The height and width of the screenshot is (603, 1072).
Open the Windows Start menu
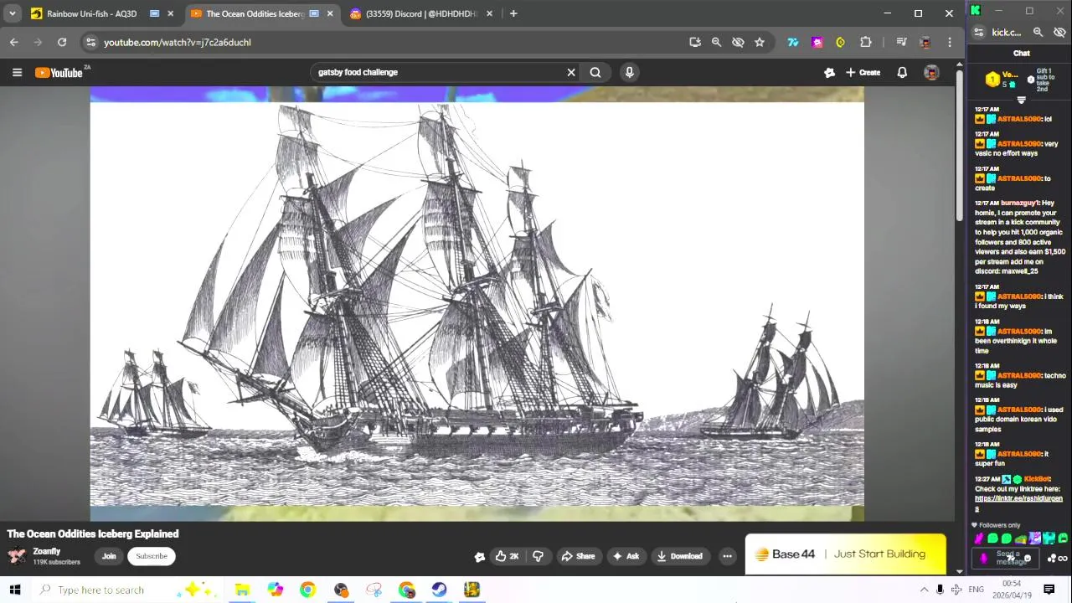click(x=14, y=590)
